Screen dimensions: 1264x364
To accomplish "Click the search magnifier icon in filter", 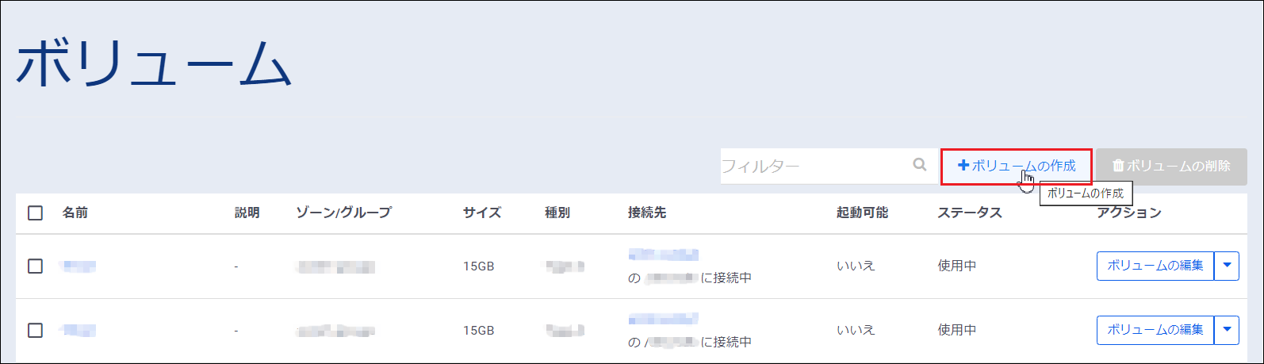I will pyautogui.click(x=920, y=165).
